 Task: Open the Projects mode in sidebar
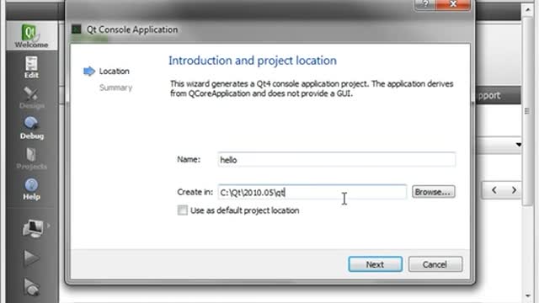click(x=32, y=158)
